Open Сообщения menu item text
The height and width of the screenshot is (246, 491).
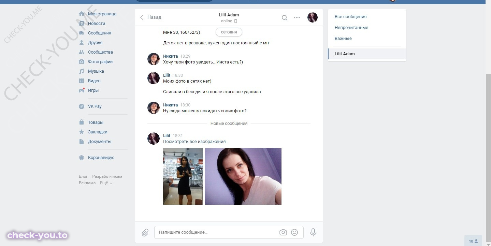(x=99, y=33)
